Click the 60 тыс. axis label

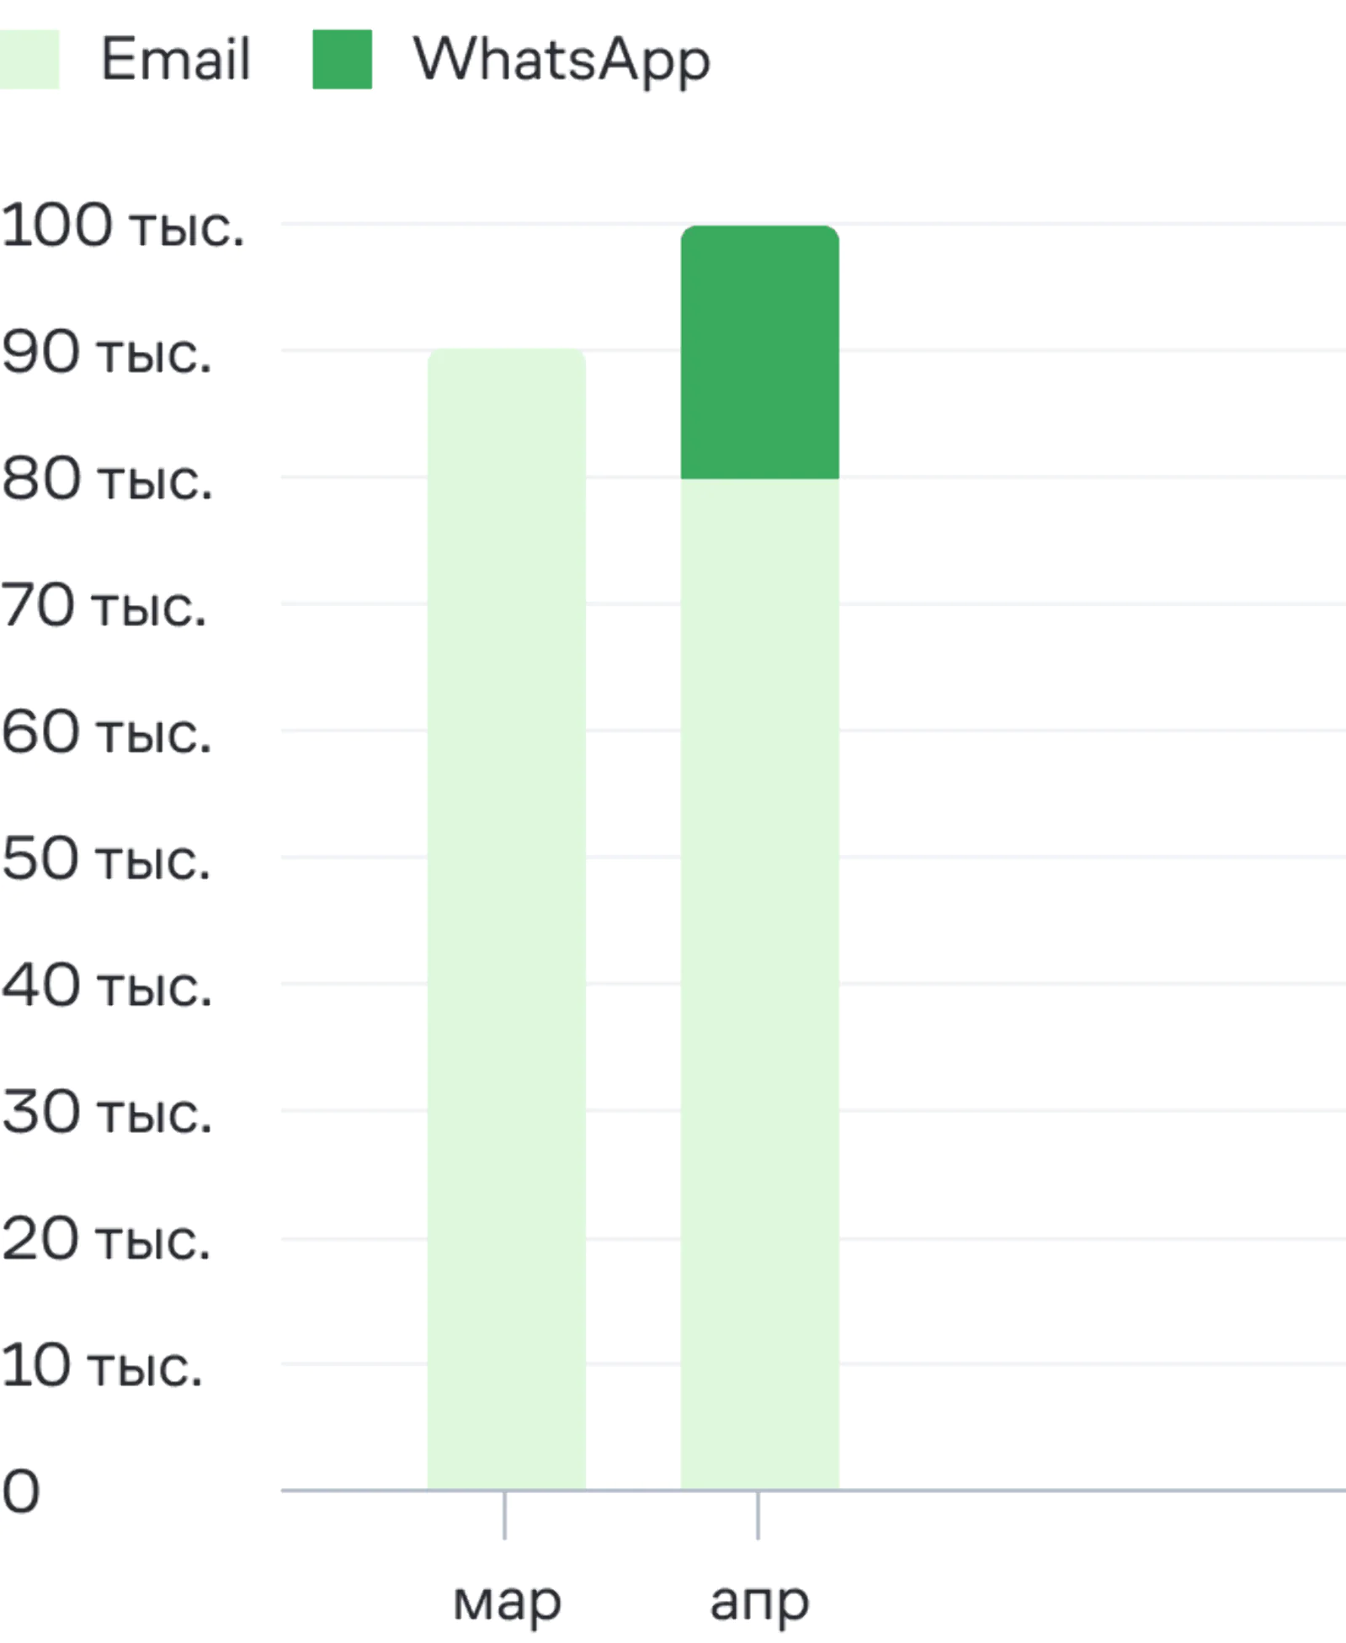(106, 731)
